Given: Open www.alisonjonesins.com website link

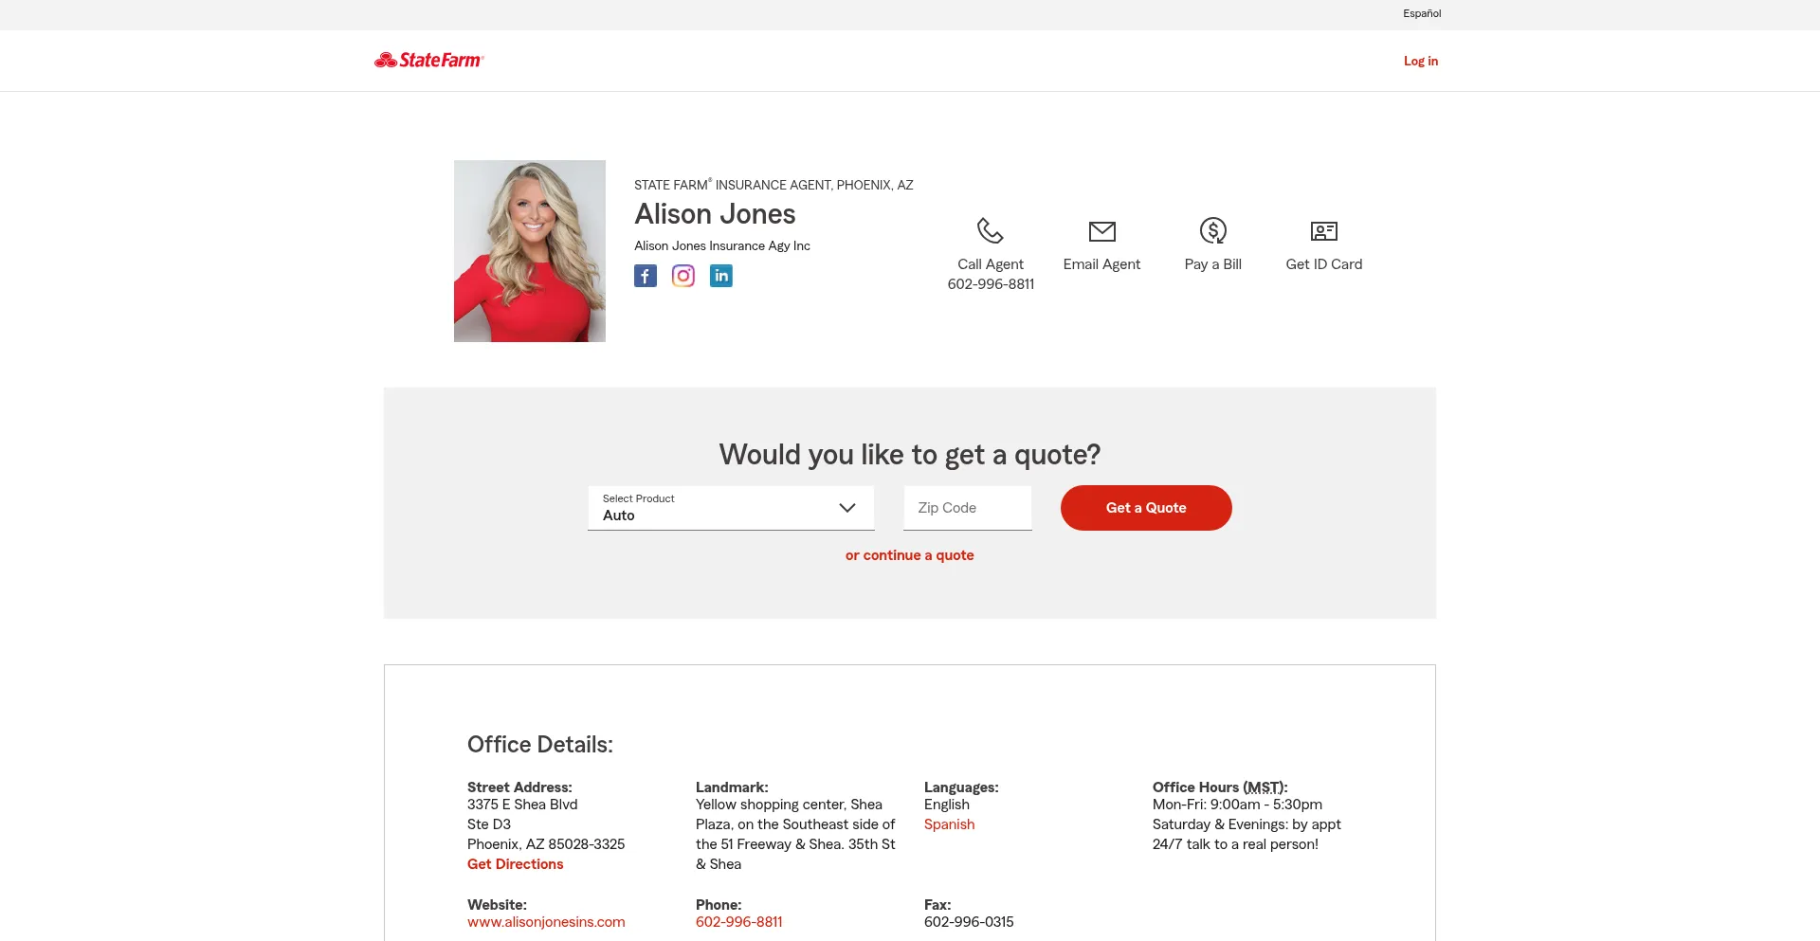Looking at the screenshot, I should pyautogui.click(x=546, y=922).
